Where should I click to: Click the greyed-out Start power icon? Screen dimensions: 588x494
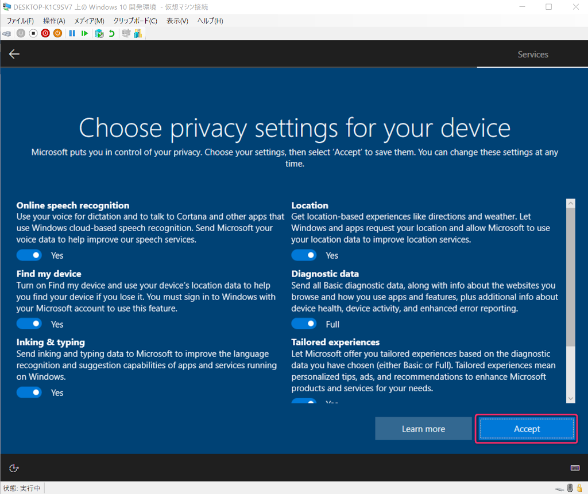(x=21, y=33)
